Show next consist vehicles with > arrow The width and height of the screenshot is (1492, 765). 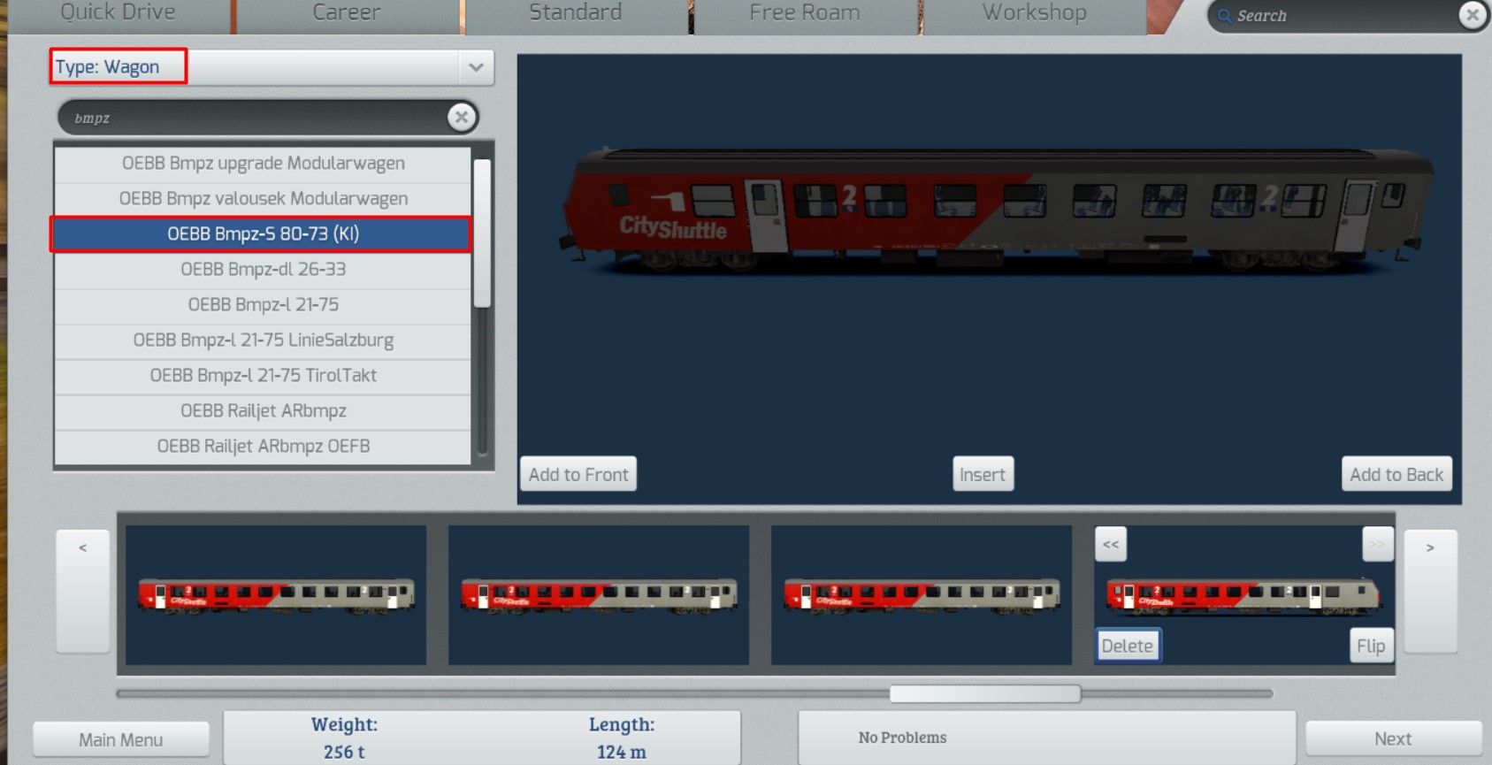point(1430,591)
